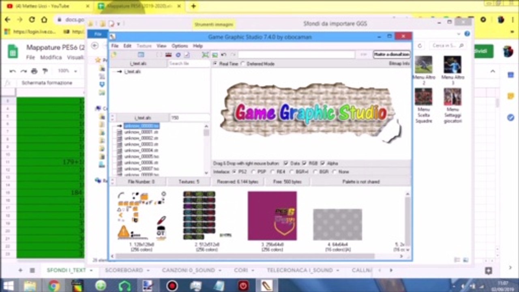Image resolution: width=519 pixels, height=292 pixels.
Task: Select the BGR+I interlace radio button
Action: click(292, 172)
